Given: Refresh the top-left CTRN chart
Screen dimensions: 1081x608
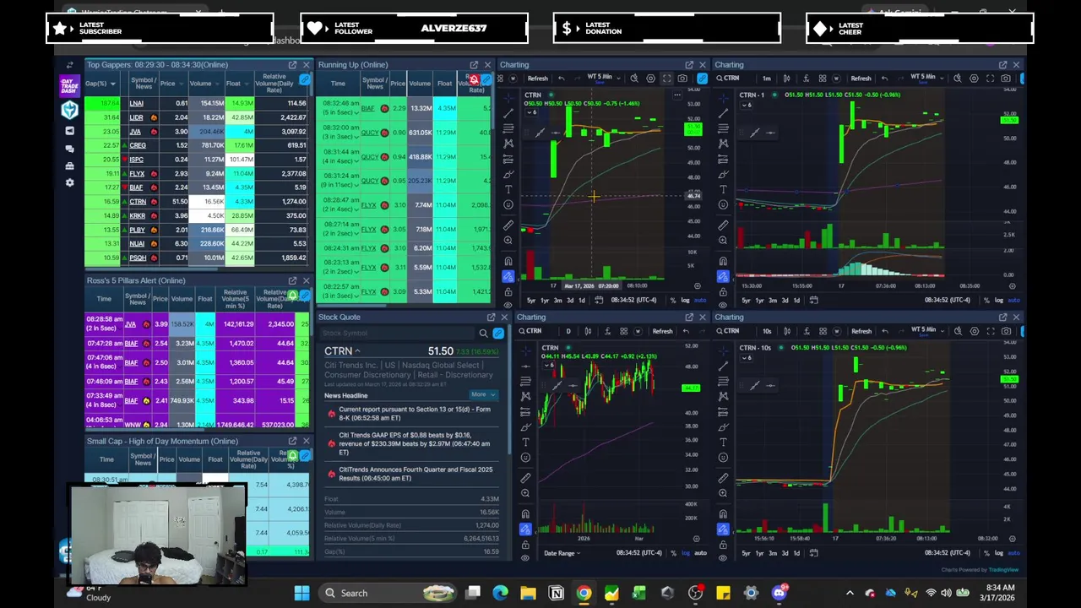Looking at the screenshot, I should (x=537, y=79).
